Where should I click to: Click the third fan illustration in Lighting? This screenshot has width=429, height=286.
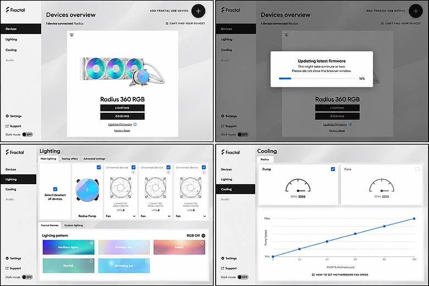191,188
